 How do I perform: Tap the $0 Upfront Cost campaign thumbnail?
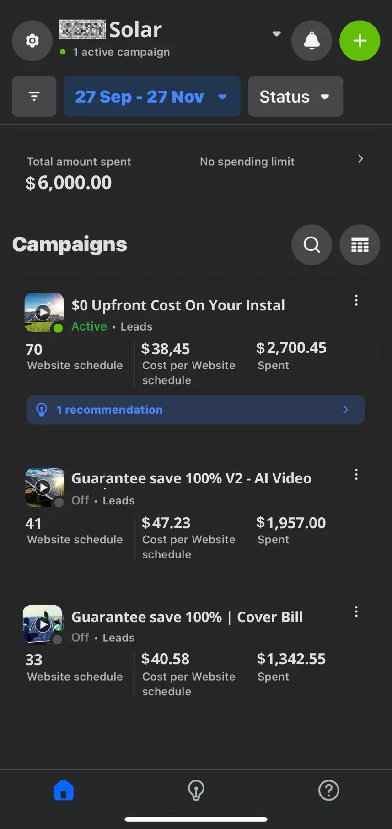43,312
